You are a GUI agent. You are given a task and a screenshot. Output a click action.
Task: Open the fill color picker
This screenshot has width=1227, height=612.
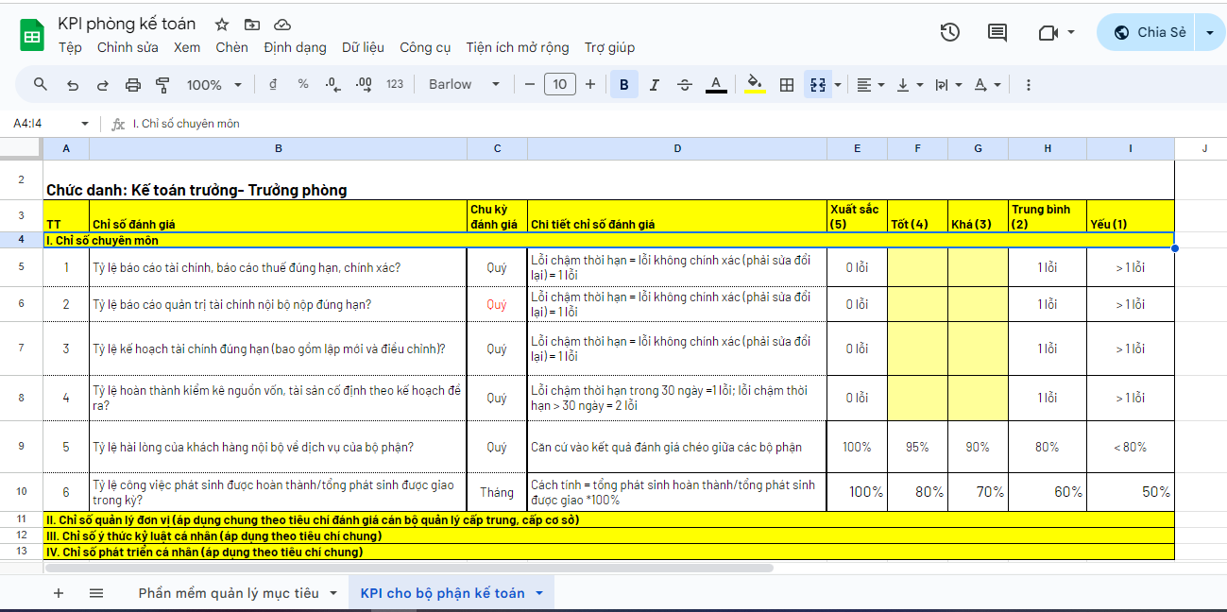(754, 85)
